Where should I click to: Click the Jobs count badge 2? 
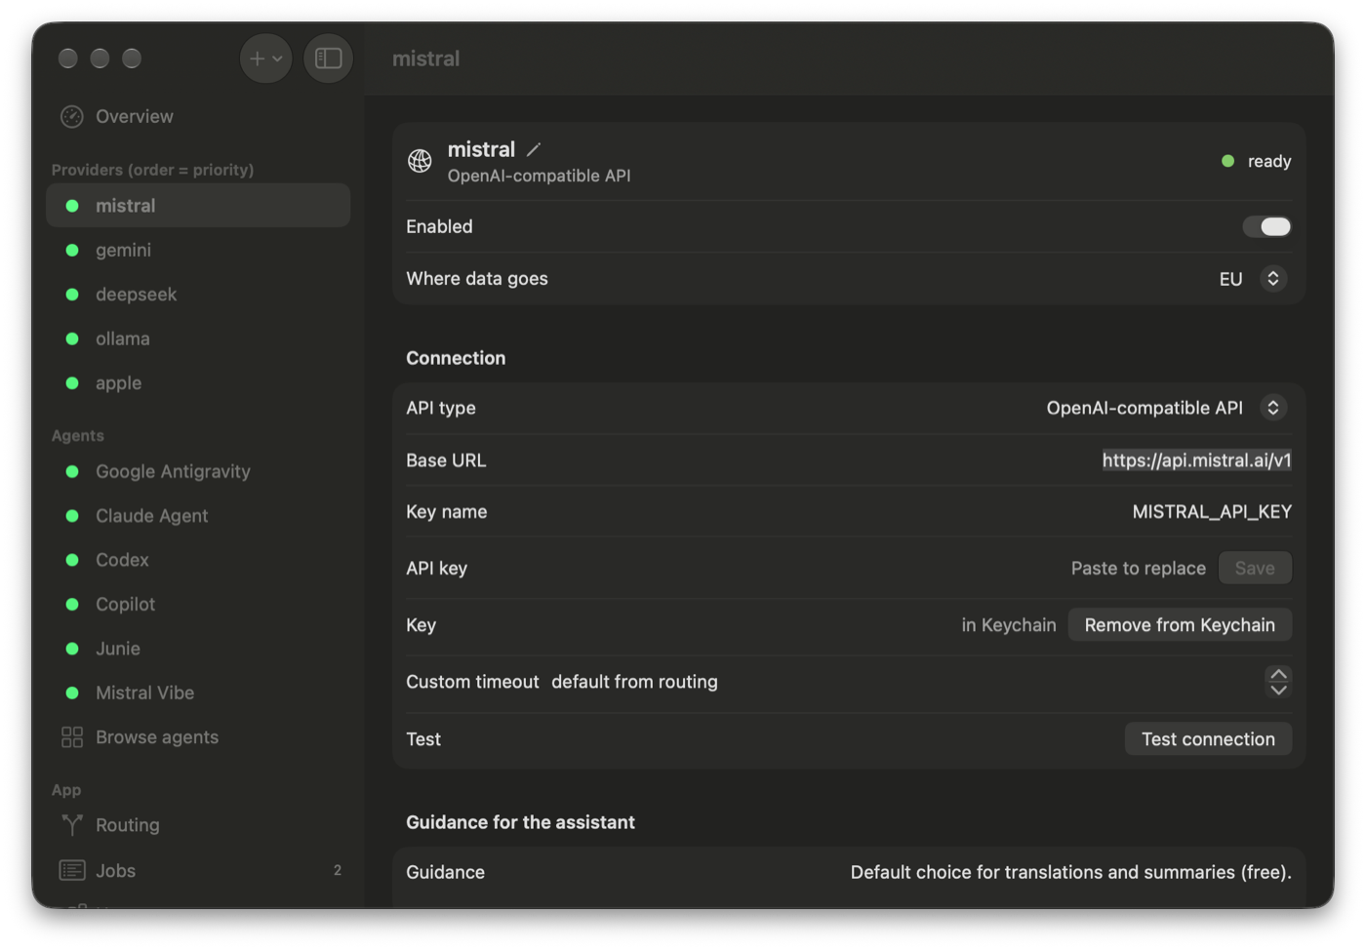(x=338, y=870)
